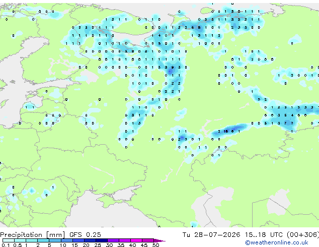Screen dimensions: 319x247
Task: Click the date 'Tu 28-07-2026'
Action: [x=211, y=235]
